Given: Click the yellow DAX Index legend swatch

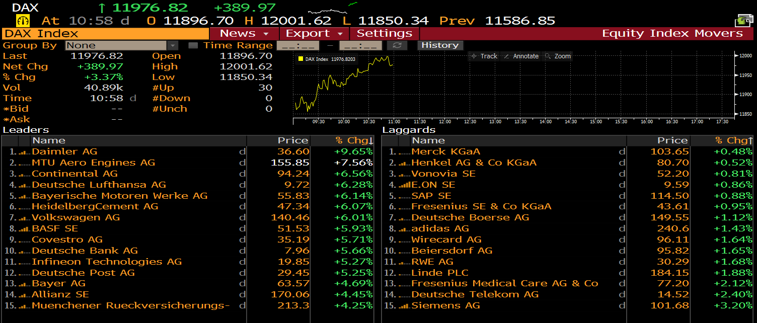Looking at the screenshot, I should 300,59.
